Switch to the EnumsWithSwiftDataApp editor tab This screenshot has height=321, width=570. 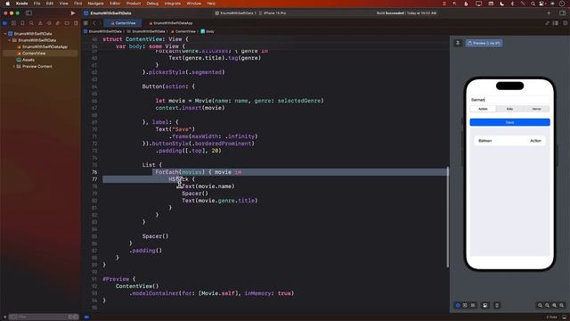(x=170, y=23)
